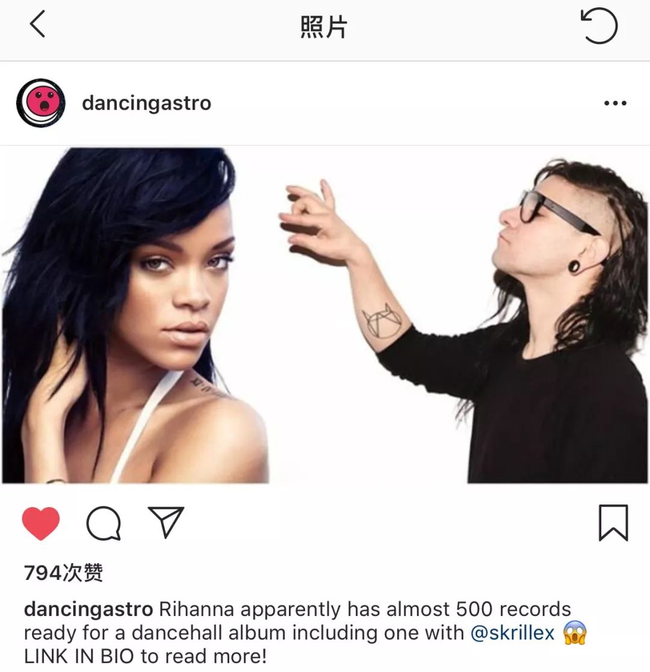Image resolution: width=650 pixels, height=672 pixels.
Task: Open the three-dot post options menu
Action: 615,103
